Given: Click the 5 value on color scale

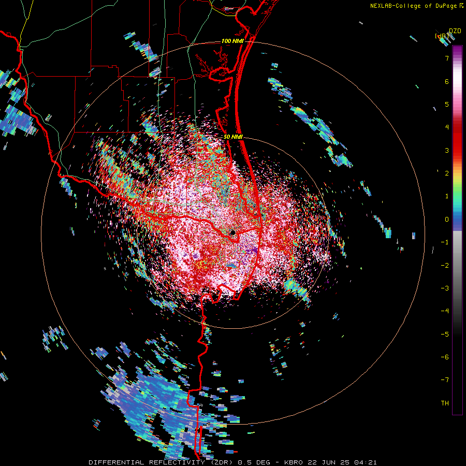Looking at the screenshot, I should (447, 104).
